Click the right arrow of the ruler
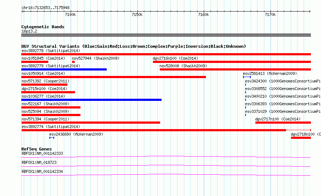The width and height of the screenshot is (321, 196). 309,12
